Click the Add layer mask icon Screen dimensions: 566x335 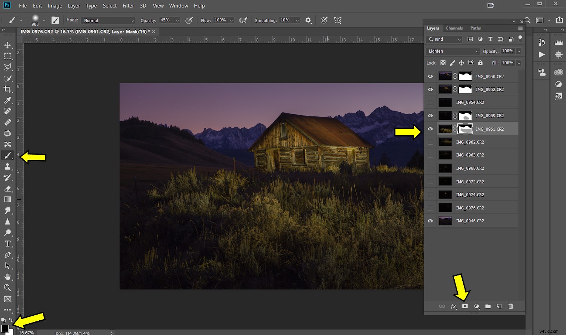465,306
